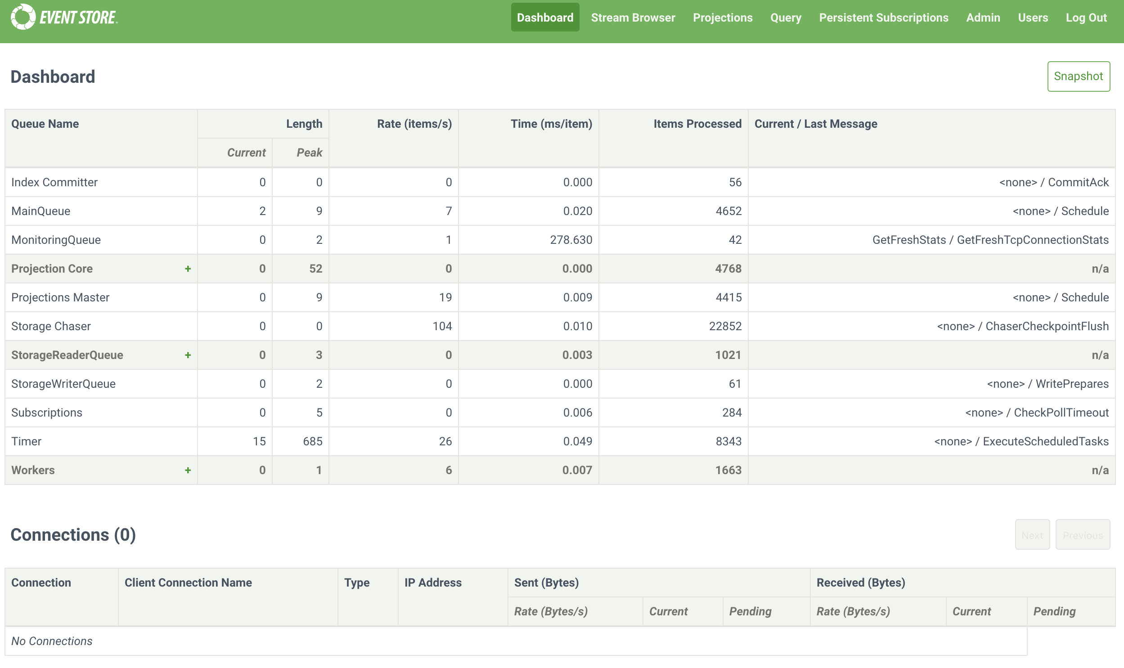Navigate to Users management
This screenshot has height=668, width=1124.
click(1033, 18)
